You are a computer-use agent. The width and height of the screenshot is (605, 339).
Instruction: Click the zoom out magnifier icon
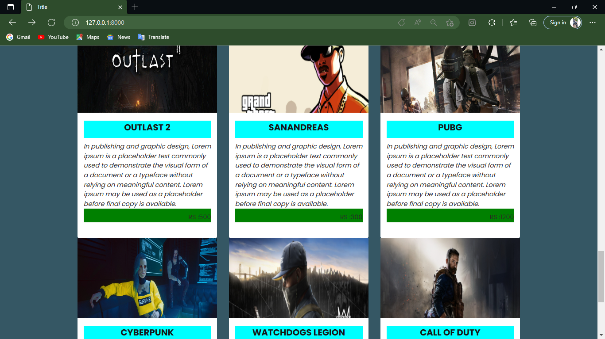click(434, 23)
